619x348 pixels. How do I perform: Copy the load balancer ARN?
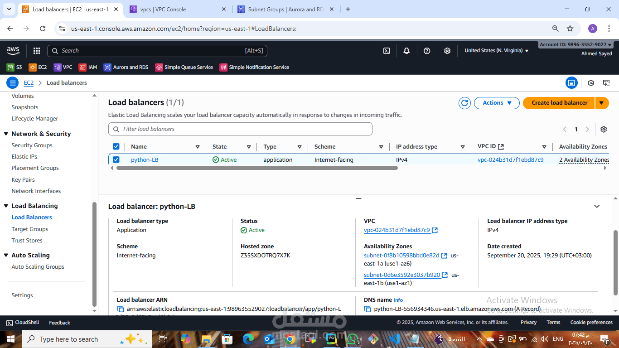[x=121, y=309]
